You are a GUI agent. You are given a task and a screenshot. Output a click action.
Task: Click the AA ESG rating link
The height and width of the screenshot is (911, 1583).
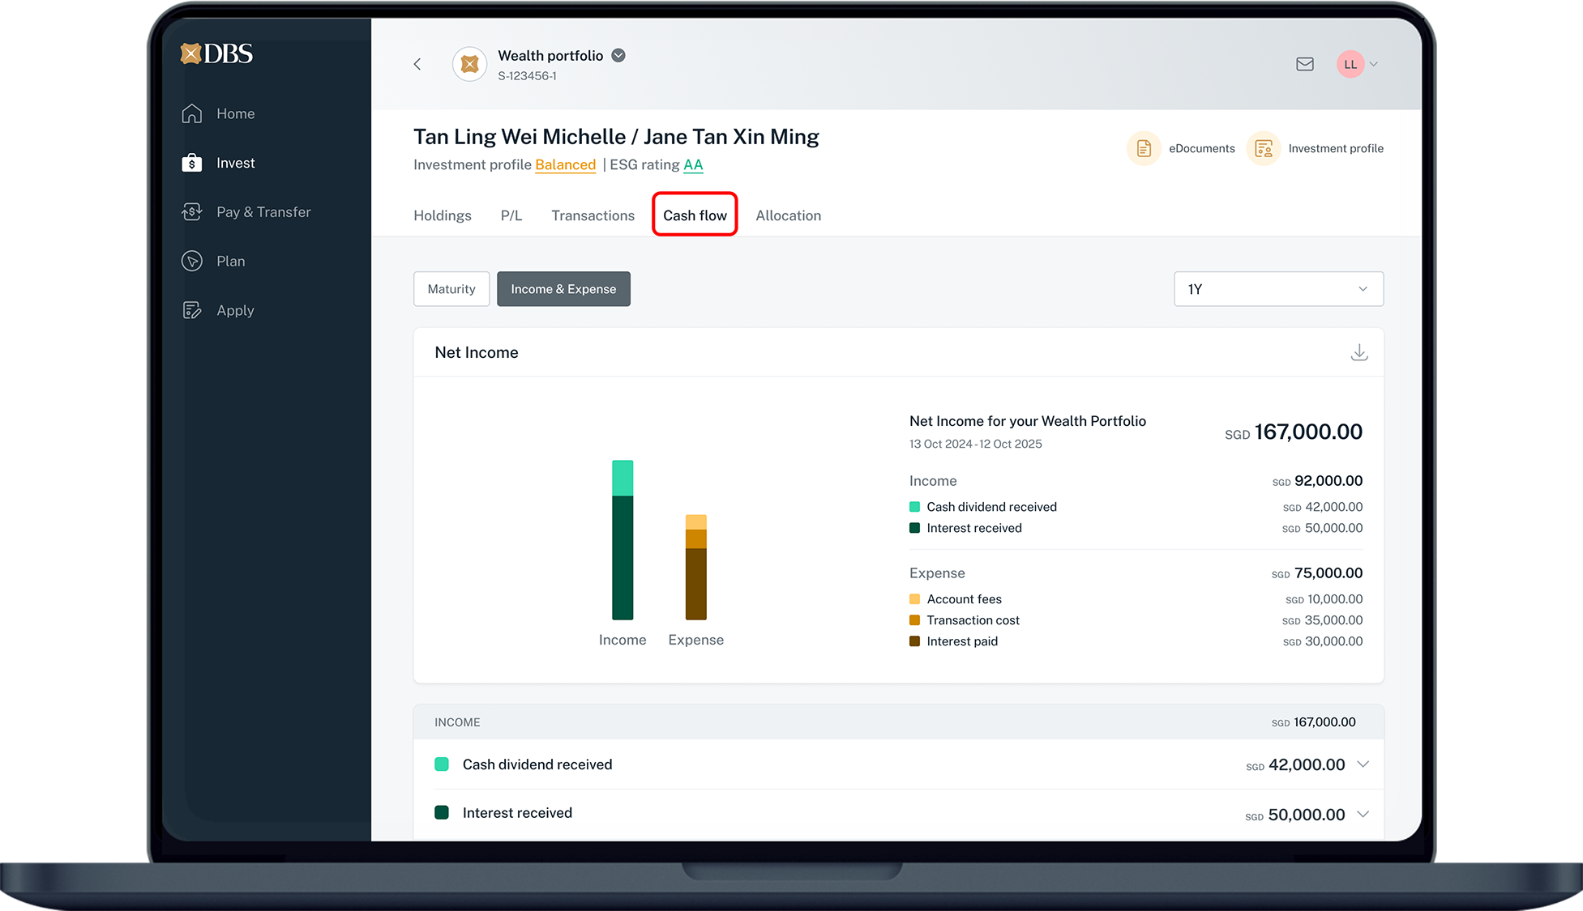coord(693,165)
